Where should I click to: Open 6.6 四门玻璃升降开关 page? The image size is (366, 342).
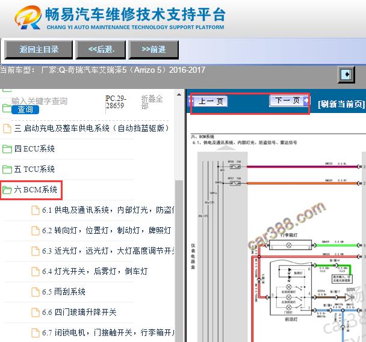click(79, 313)
